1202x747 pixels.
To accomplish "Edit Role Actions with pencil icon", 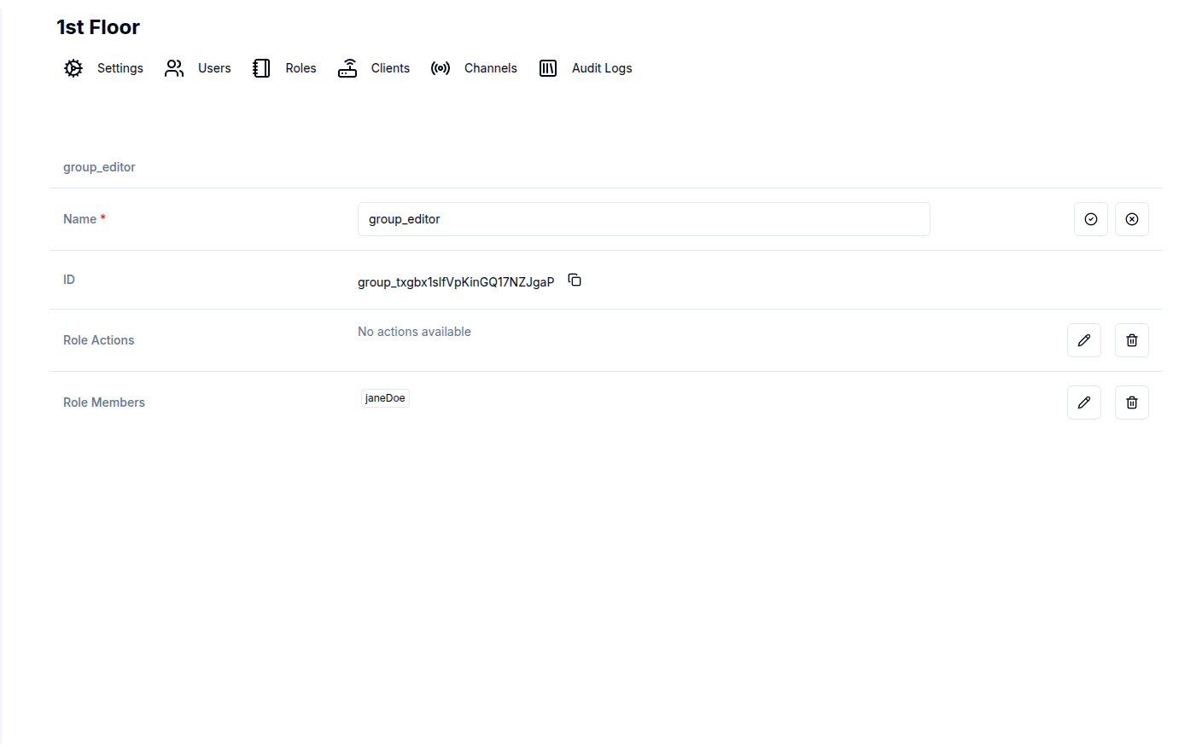I will pos(1084,340).
